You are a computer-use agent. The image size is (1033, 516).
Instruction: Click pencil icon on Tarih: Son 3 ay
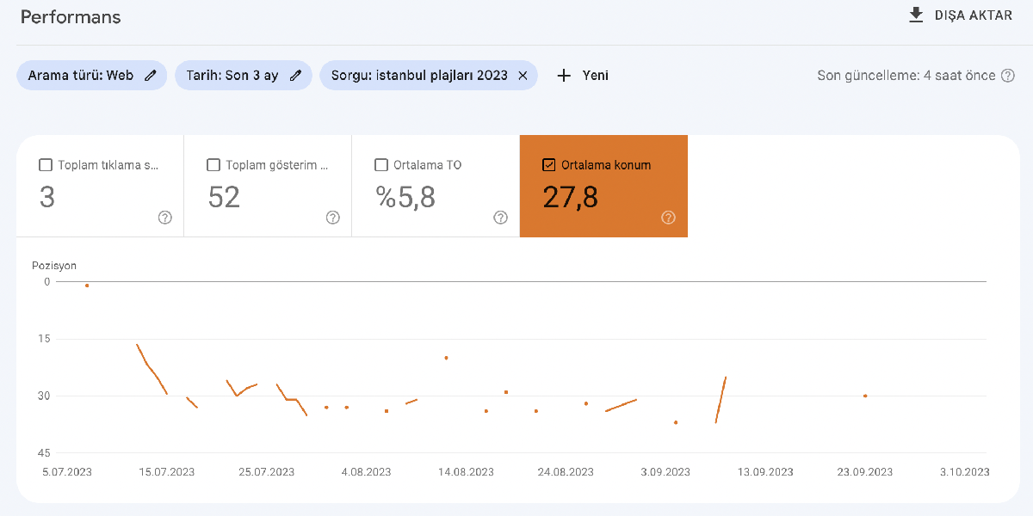[x=295, y=76]
